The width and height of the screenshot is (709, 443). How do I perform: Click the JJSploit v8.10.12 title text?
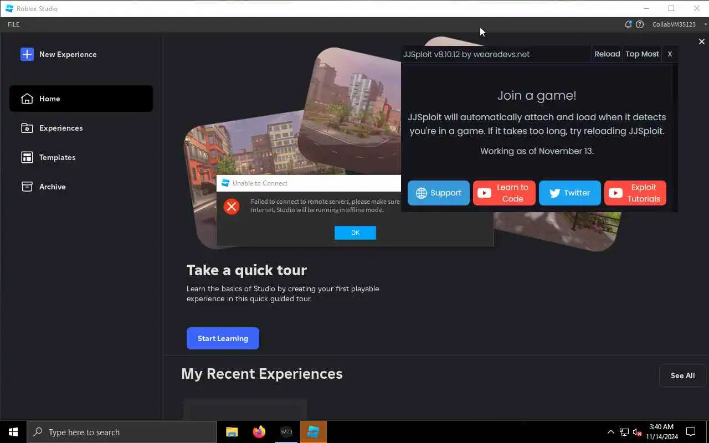click(466, 54)
